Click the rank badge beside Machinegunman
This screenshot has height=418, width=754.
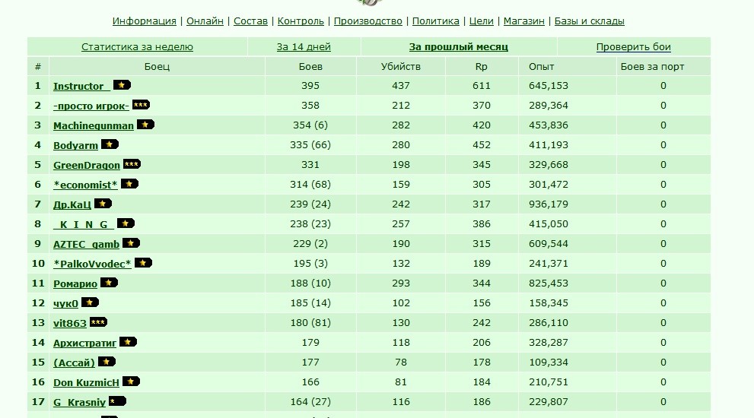pyautogui.click(x=145, y=125)
